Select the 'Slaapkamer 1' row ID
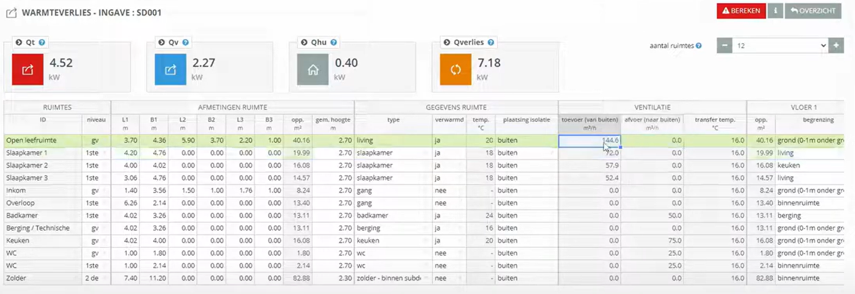This screenshot has width=855, height=294. point(43,153)
